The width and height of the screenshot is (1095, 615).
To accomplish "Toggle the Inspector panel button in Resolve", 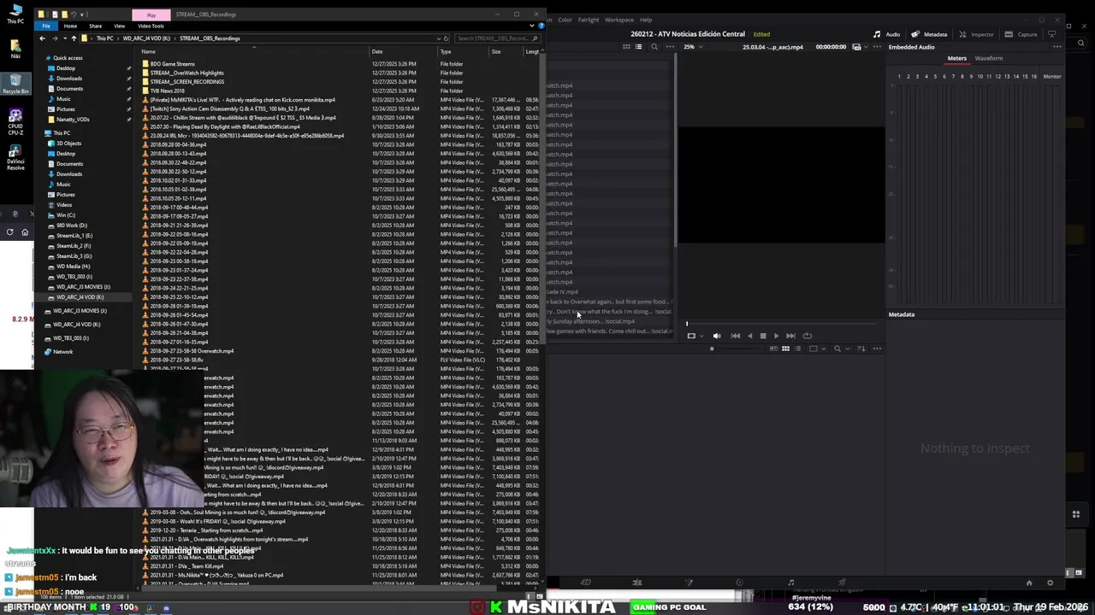I will 976,34.
